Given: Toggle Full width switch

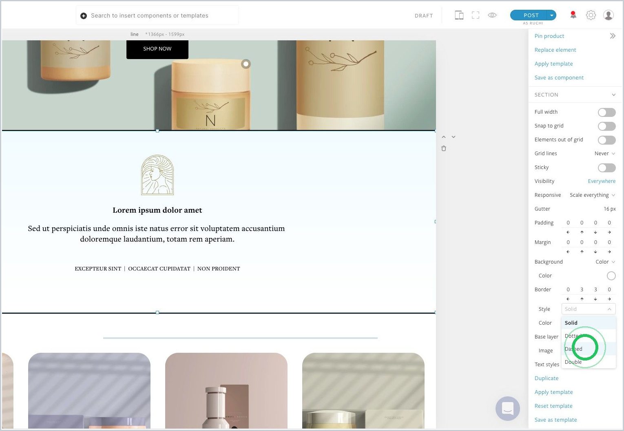Looking at the screenshot, I should 606,112.
